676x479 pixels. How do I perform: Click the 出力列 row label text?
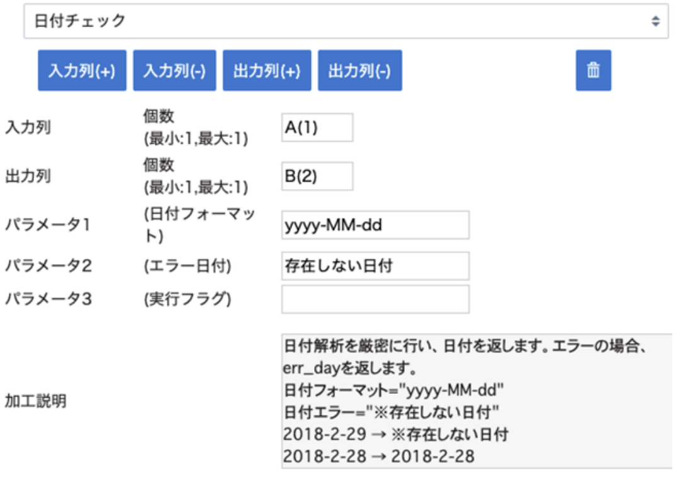pyautogui.click(x=28, y=176)
